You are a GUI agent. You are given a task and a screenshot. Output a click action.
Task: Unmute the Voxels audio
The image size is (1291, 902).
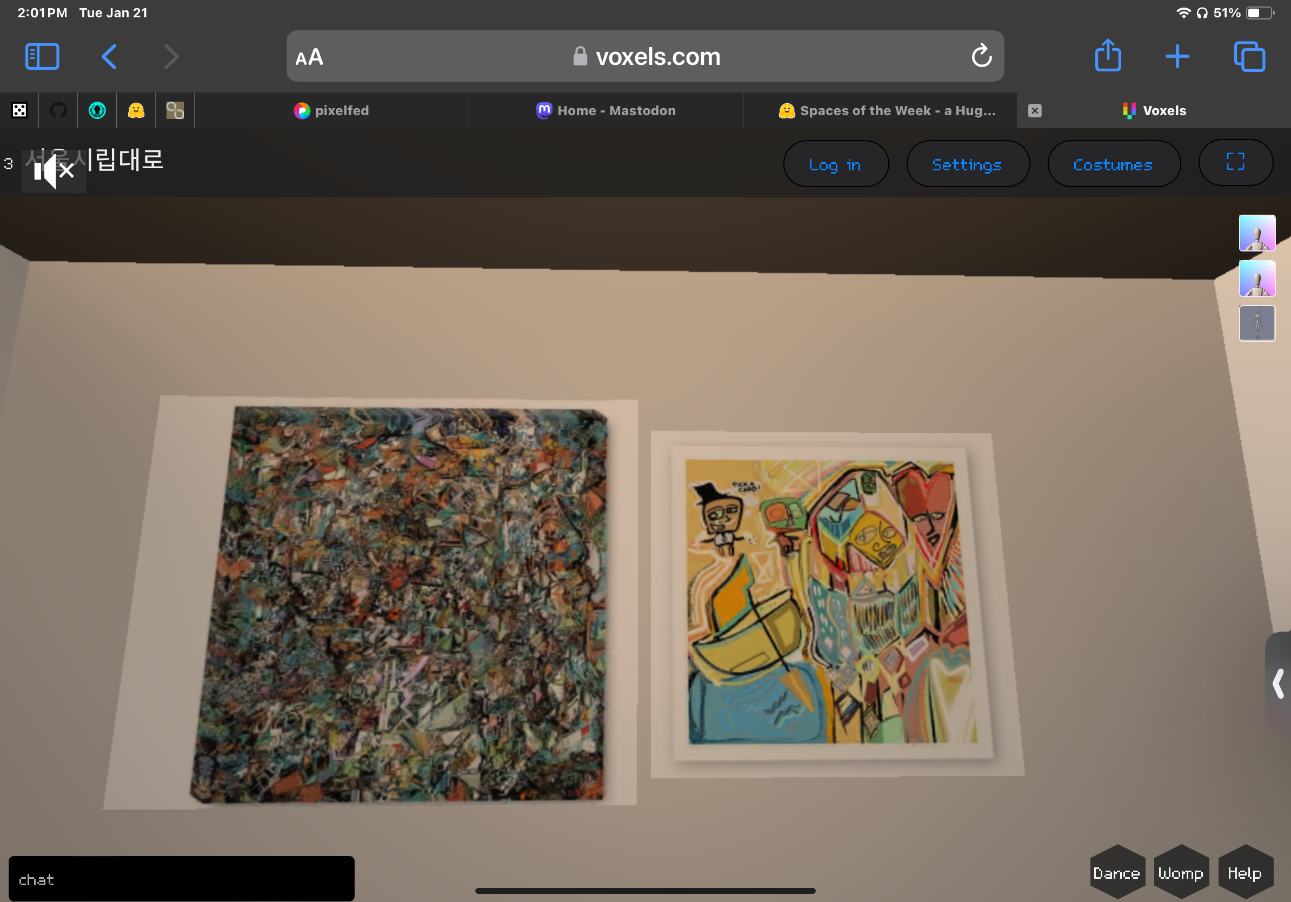coord(54,171)
